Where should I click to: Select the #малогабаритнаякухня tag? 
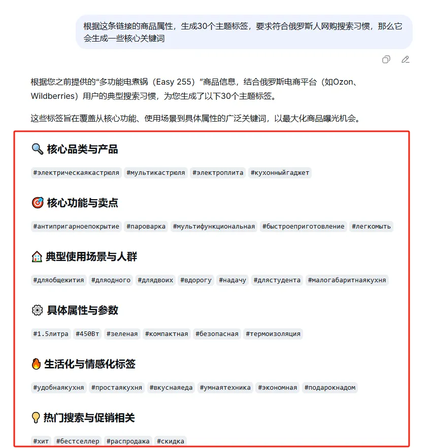[x=347, y=280]
